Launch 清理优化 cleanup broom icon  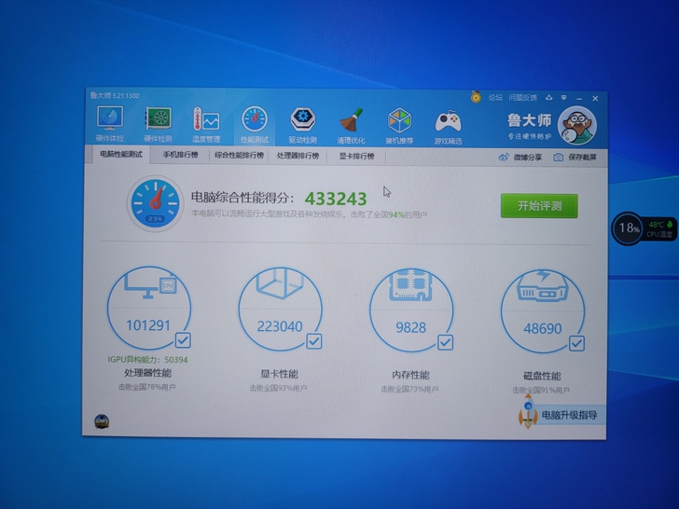point(351,122)
